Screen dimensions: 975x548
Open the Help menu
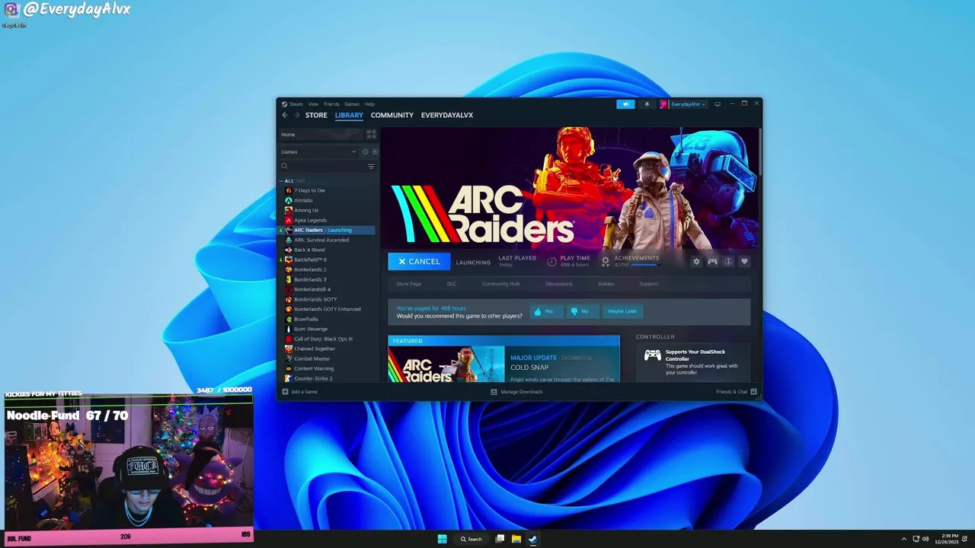pos(369,104)
